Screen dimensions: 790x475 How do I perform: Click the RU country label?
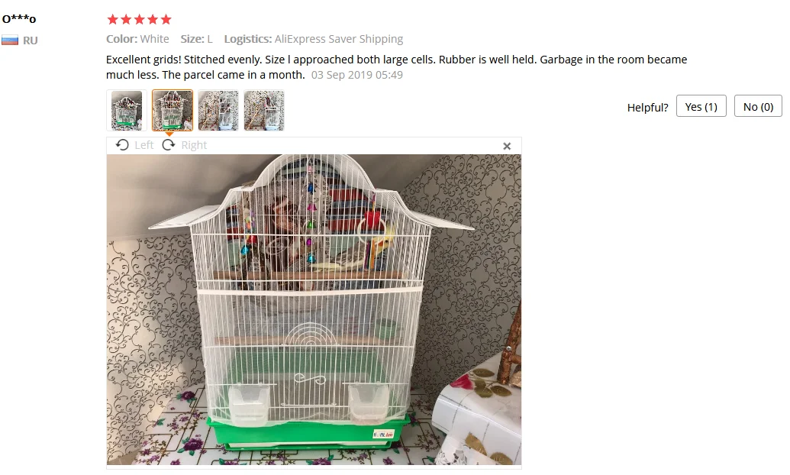coord(31,40)
